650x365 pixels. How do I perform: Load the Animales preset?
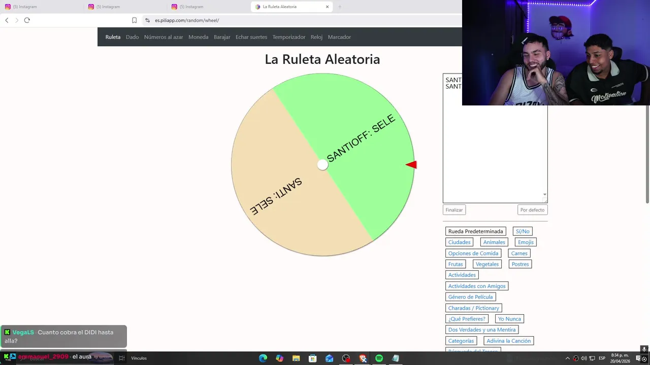(x=494, y=242)
